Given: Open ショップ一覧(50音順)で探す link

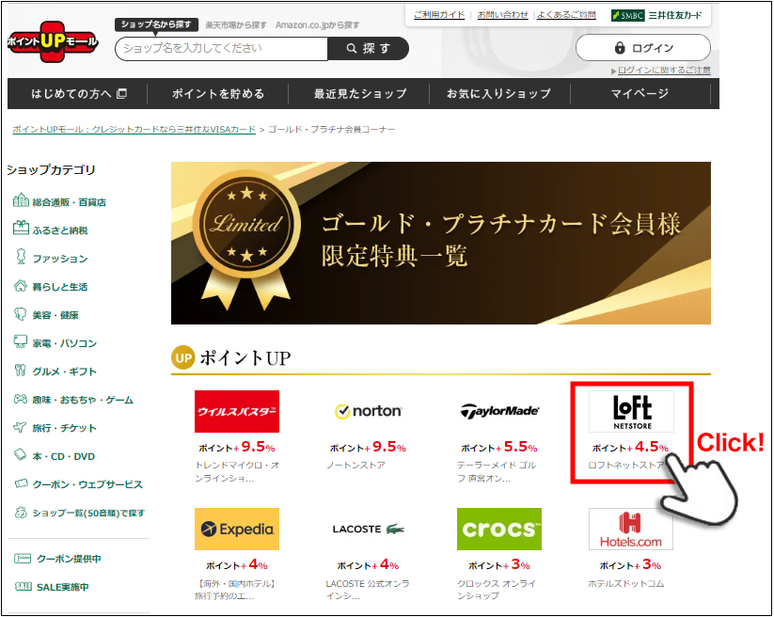Looking at the screenshot, I should (x=88, y=513).
